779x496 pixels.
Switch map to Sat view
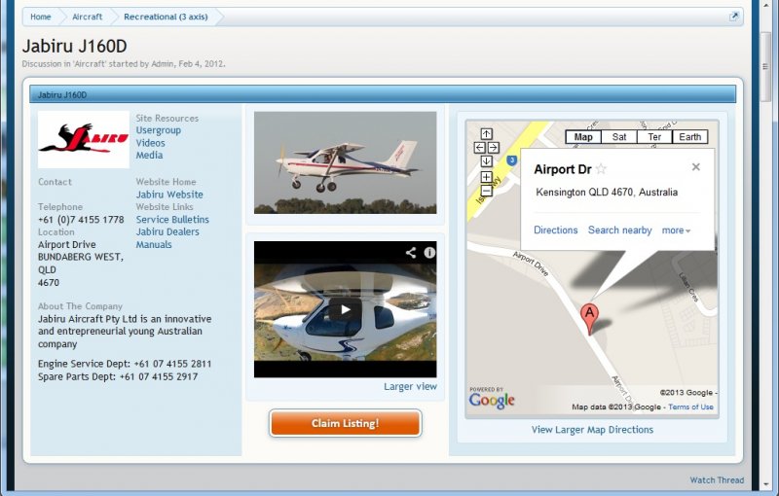pyautogui.click(x=619, y=137)
